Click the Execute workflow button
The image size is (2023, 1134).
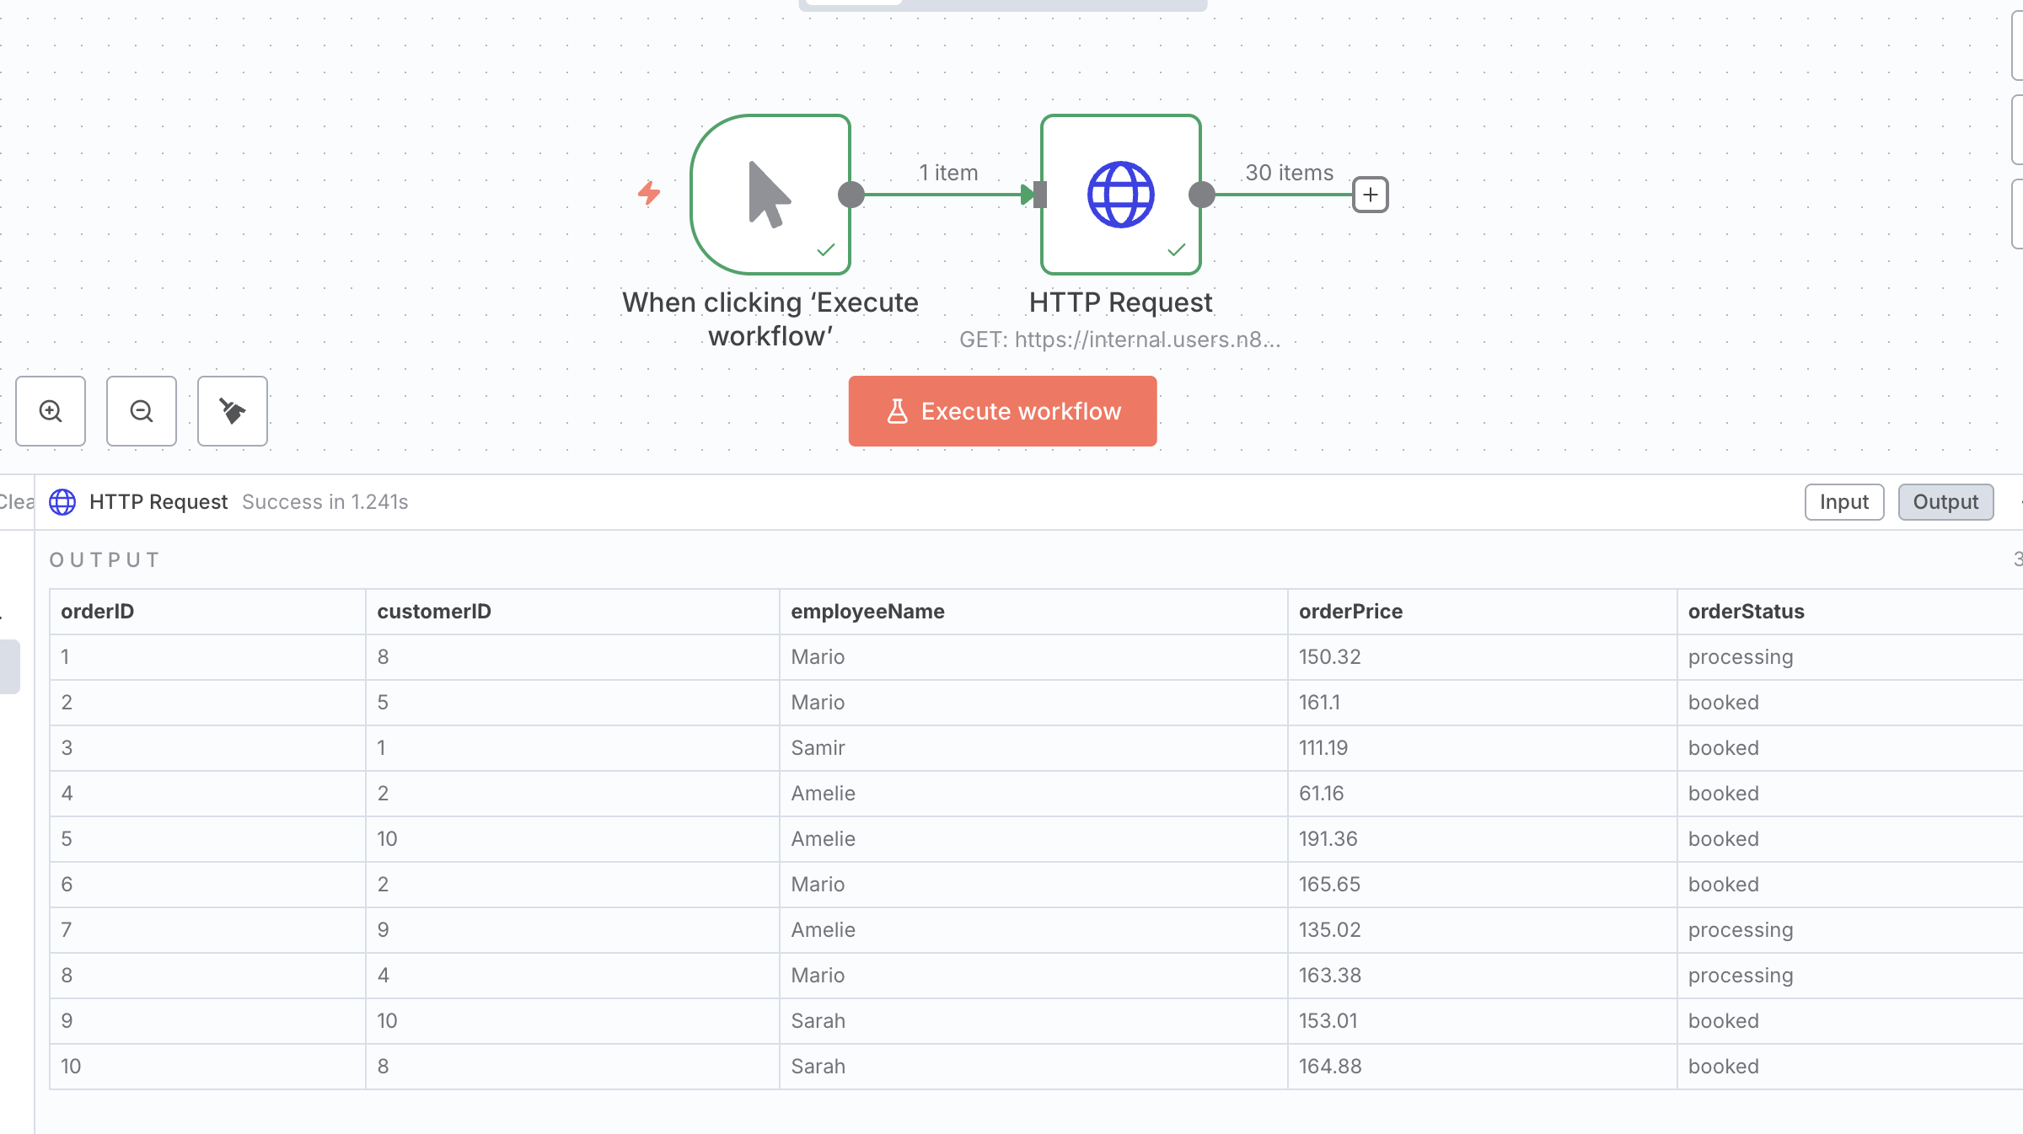(x=1002, y=411)
